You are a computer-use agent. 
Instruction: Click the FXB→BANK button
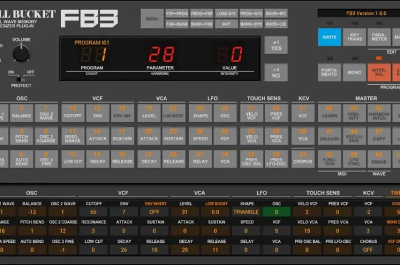coord(177,24)
